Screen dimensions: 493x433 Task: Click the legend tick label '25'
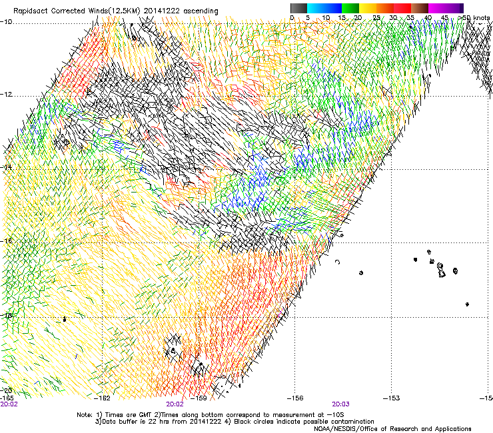click(x=376, y=18)
